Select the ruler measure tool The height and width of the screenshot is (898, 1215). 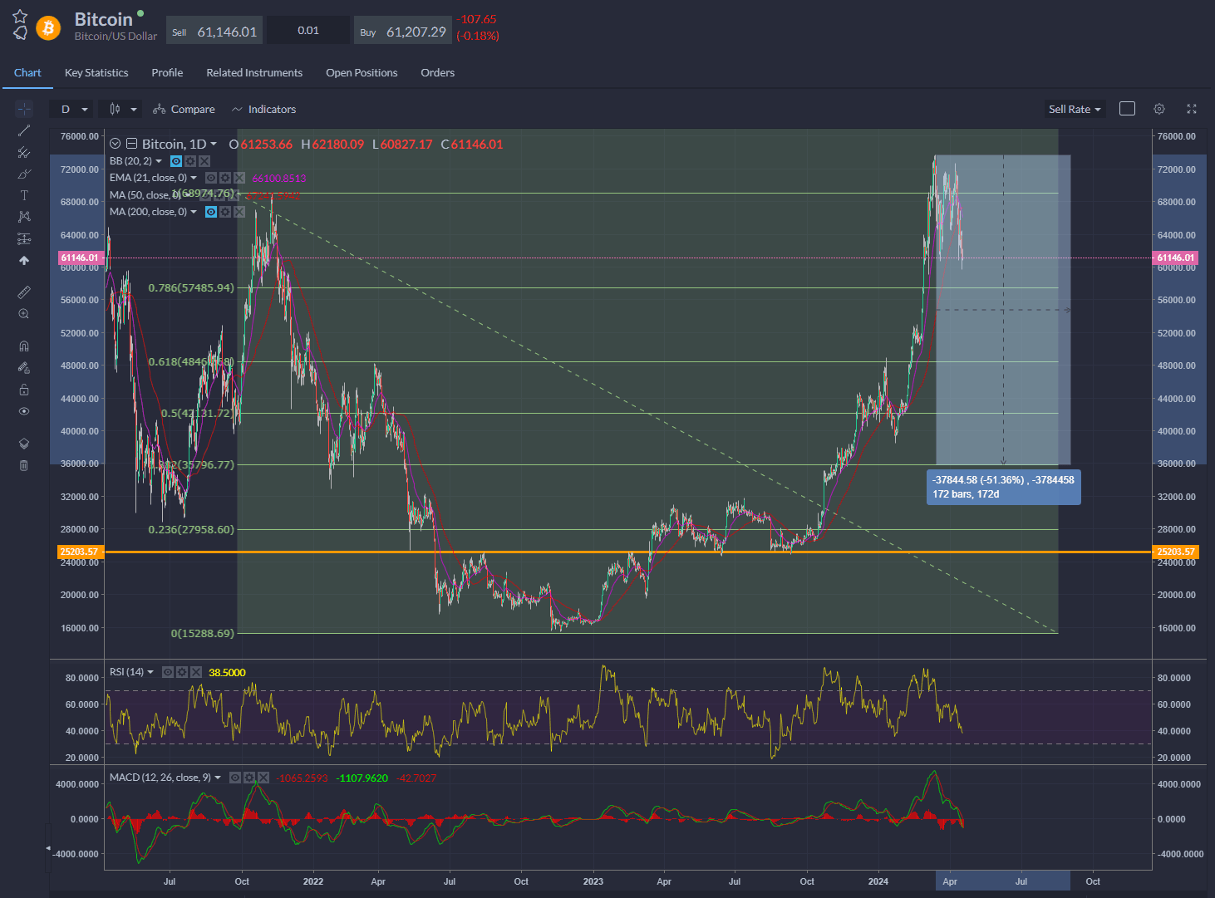pos(24,292)
